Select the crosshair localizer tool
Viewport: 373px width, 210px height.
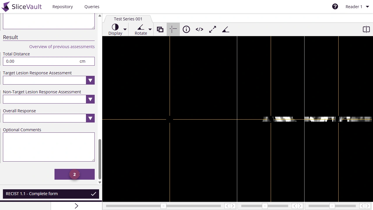tap(173, 29)
